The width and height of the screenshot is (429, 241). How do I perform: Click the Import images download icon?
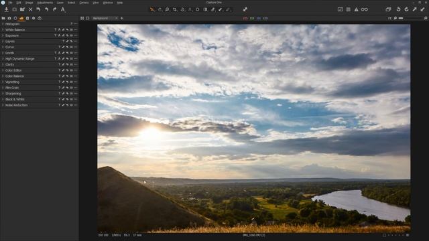click(x=6, y=9)
